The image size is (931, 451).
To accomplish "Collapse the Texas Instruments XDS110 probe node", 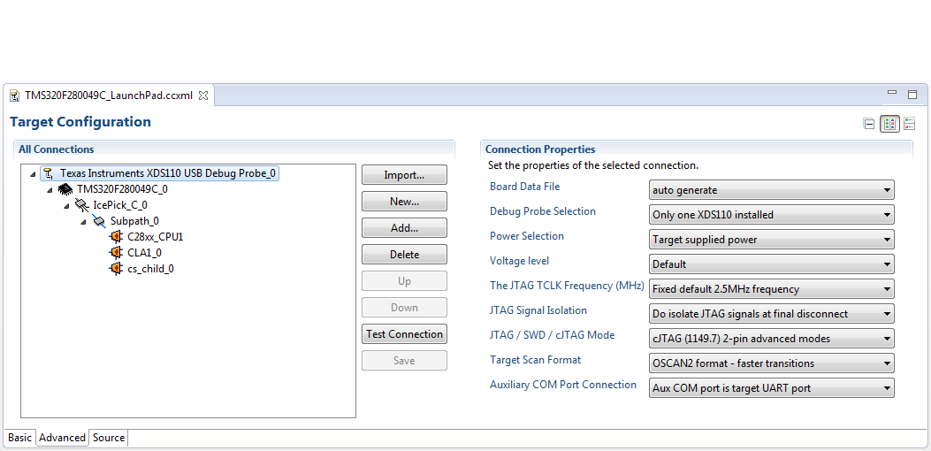I will tap(34, 174).
